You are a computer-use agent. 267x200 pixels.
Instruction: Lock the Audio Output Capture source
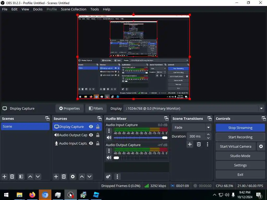coord(98,135)
